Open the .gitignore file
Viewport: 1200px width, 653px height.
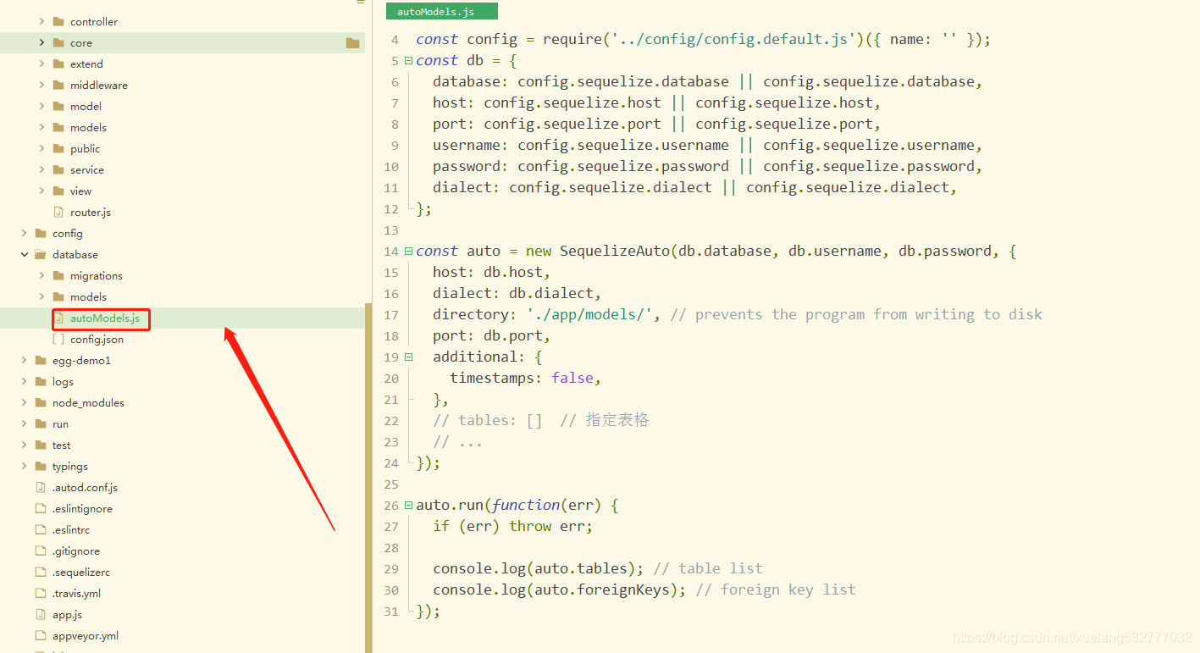[75, 551]
